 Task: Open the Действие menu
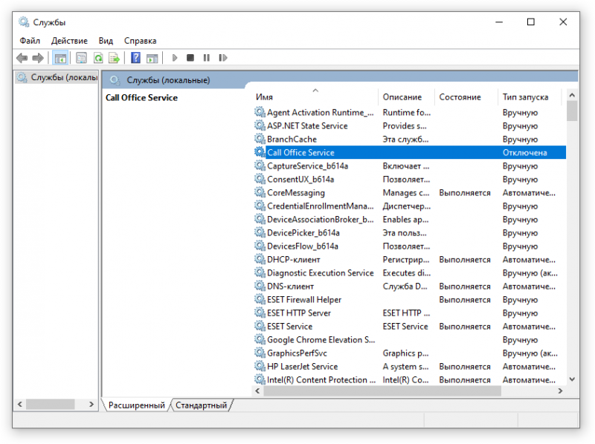click(69, 41)
